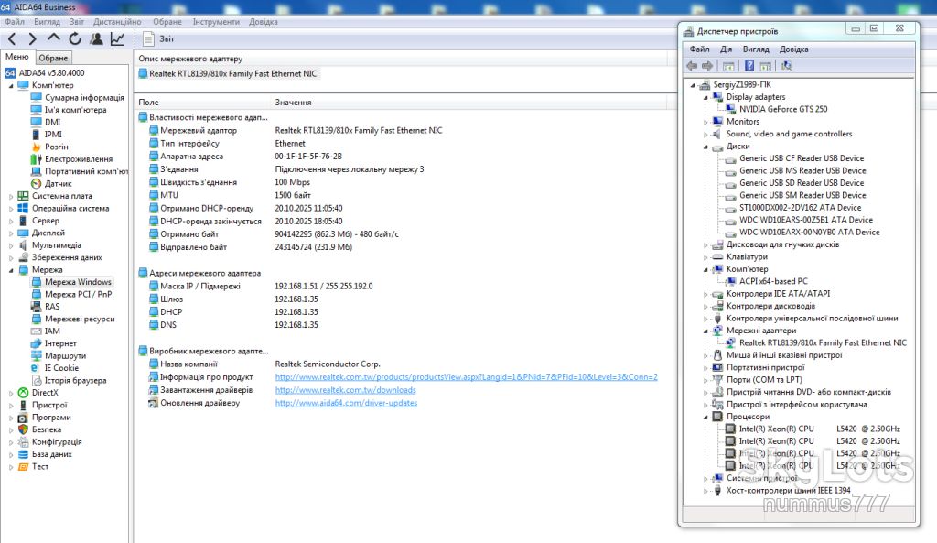Select Мережа PCI / PnP item
Screen dimensions: 937x543
point(79,294)
